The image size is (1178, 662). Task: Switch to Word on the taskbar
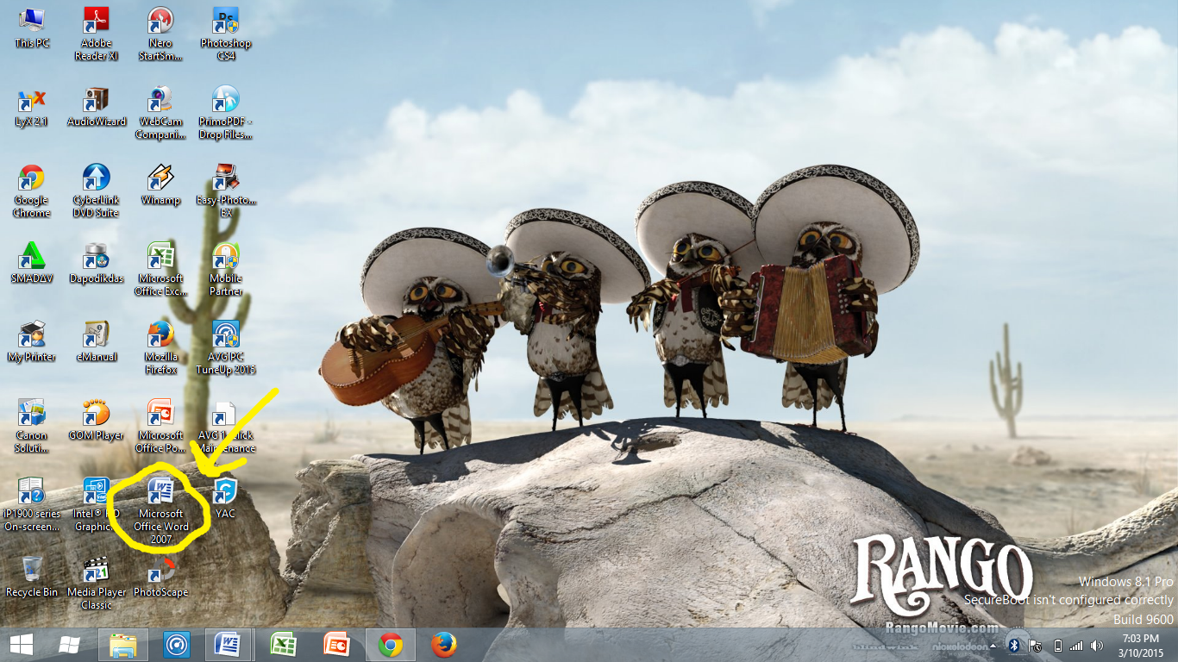point(229,645)
